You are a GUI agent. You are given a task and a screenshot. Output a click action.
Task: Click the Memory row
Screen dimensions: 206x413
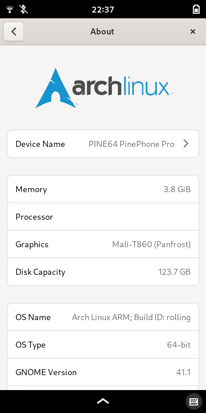(103, 189)
